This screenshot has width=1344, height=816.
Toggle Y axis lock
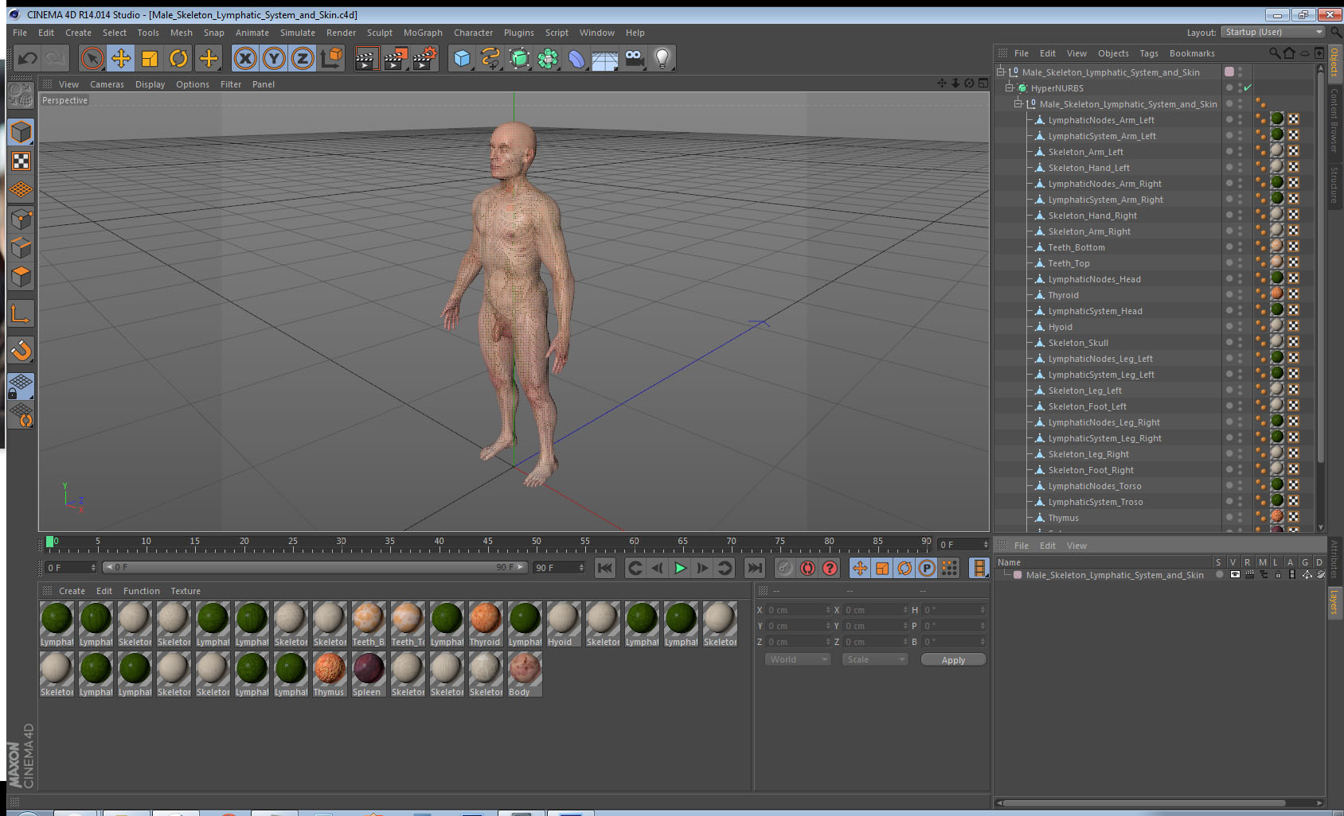[274, 58]
